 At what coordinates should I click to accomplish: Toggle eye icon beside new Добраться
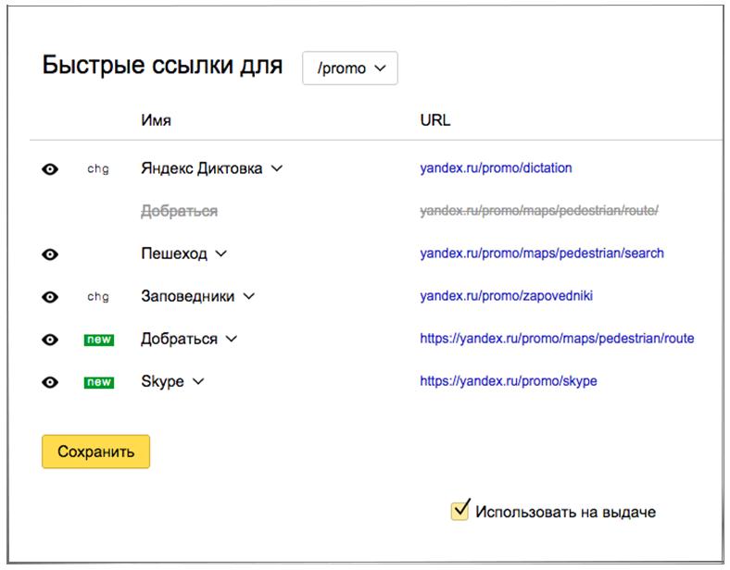pyautogui.click(x=50, y=340)
